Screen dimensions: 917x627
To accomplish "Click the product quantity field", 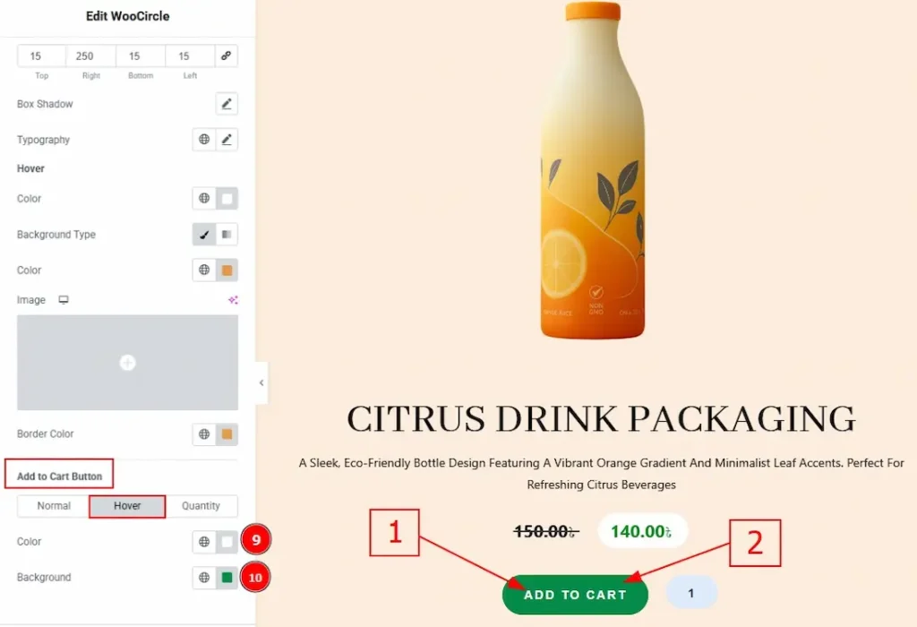I will click(x=691, y=593).
